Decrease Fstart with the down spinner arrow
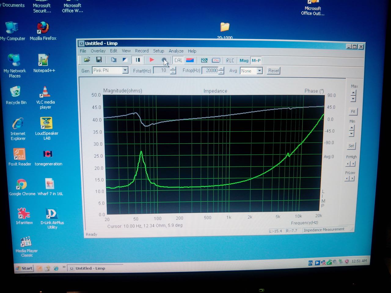The image size is (391, 293). click(173, 72)
